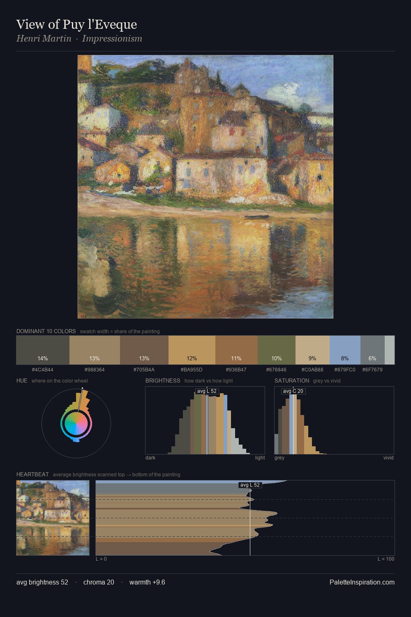Click the hex label #6F7679
Screen dimensions: 411x617
click(372, 370)
